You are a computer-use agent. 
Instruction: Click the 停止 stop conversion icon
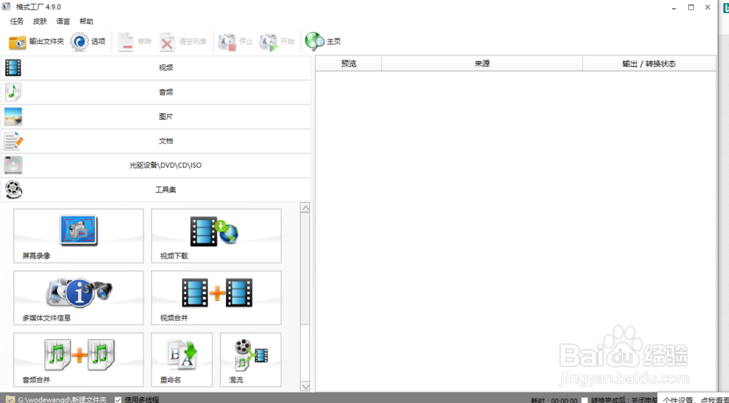point(227,42)
